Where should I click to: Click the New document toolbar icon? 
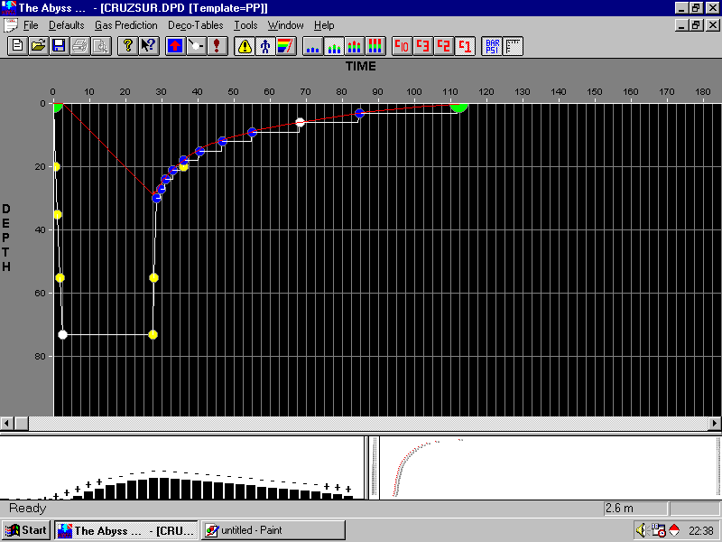17,46
